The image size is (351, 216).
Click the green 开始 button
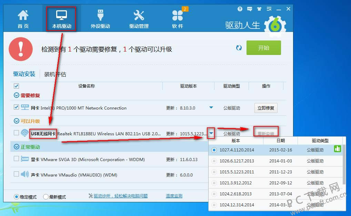click(x=263, y=48)
